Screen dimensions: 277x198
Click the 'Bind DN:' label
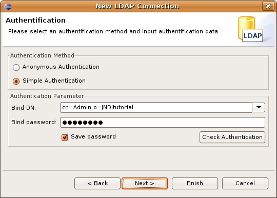click(x=24, y=108)
